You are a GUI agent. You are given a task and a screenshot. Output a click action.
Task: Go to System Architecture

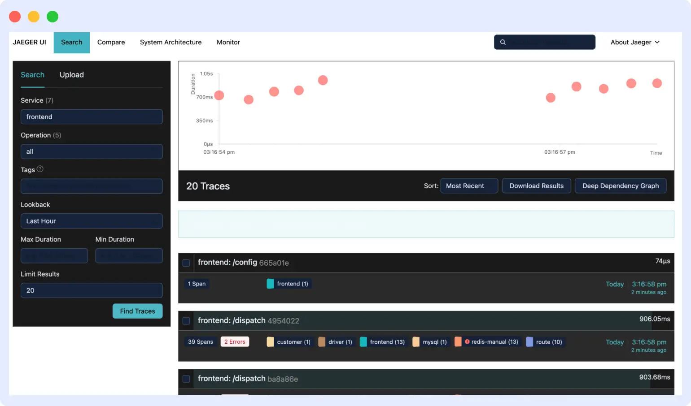pyautogui.click(x=171, y=43)
